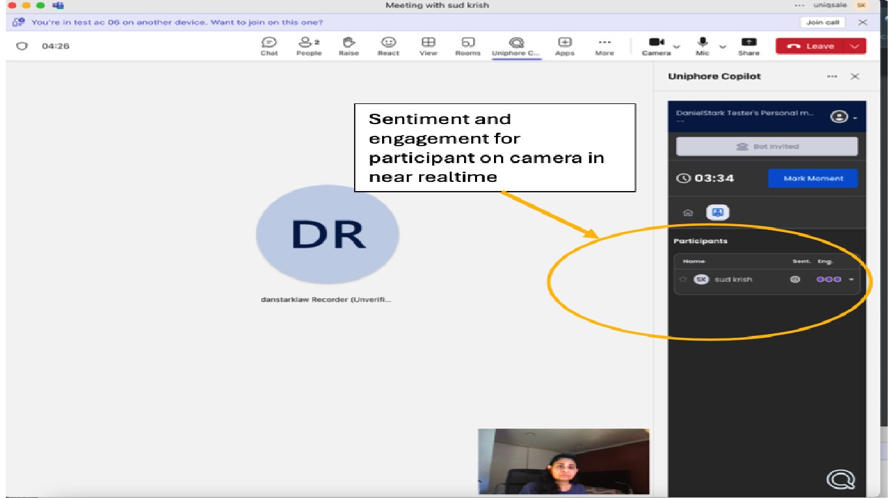Expand sud krish participant details
The width and height of the screenshot is (889, 499).
851,279
